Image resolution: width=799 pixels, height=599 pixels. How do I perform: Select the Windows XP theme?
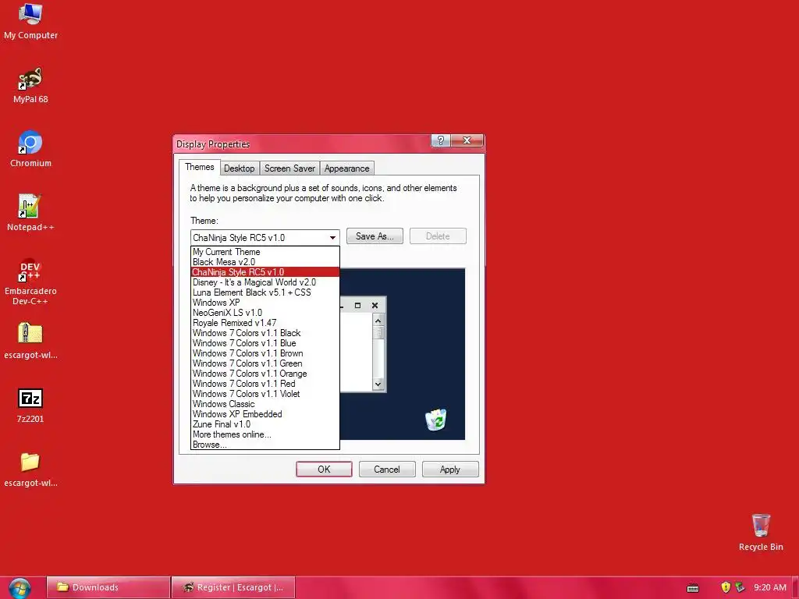265,303
